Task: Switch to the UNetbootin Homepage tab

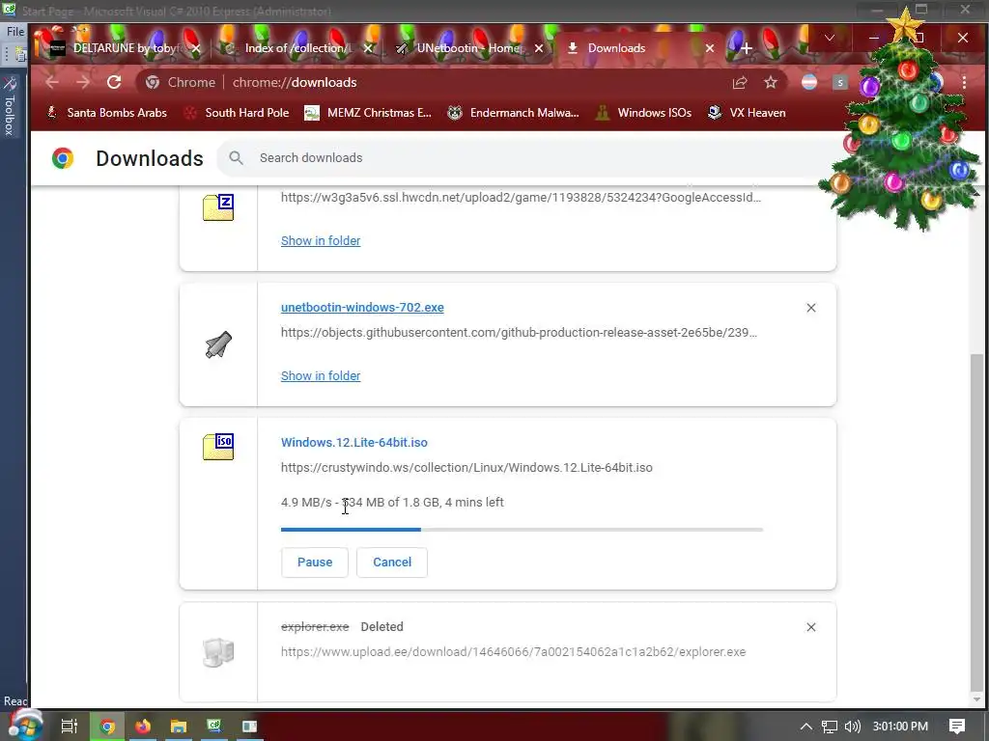Action: click(468, 48)
